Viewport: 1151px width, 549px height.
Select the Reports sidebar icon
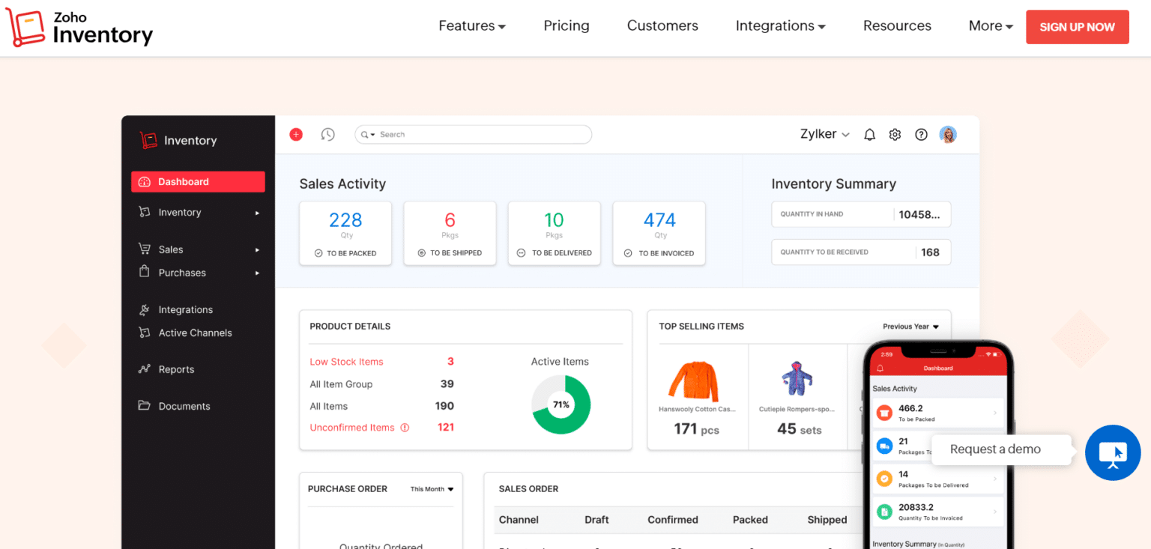pos(144,369)
